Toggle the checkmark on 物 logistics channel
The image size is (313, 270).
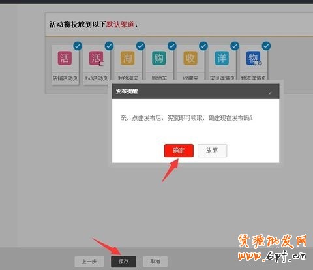pos(266,46)
